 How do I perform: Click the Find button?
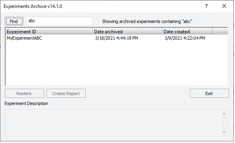pyautogui.click(x=14, y=21)
